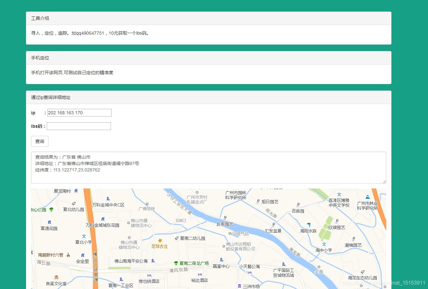Image resolution: width=428 pixels, height=289 pixels.
Task: Click the building icon beside 佛山南海平安公寓
Action: (153, 261)
